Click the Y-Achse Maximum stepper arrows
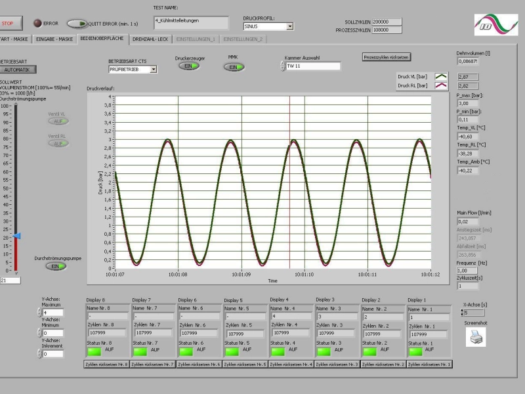The width and height of the screenshot is (525, 394). click(x=39, y=313)
